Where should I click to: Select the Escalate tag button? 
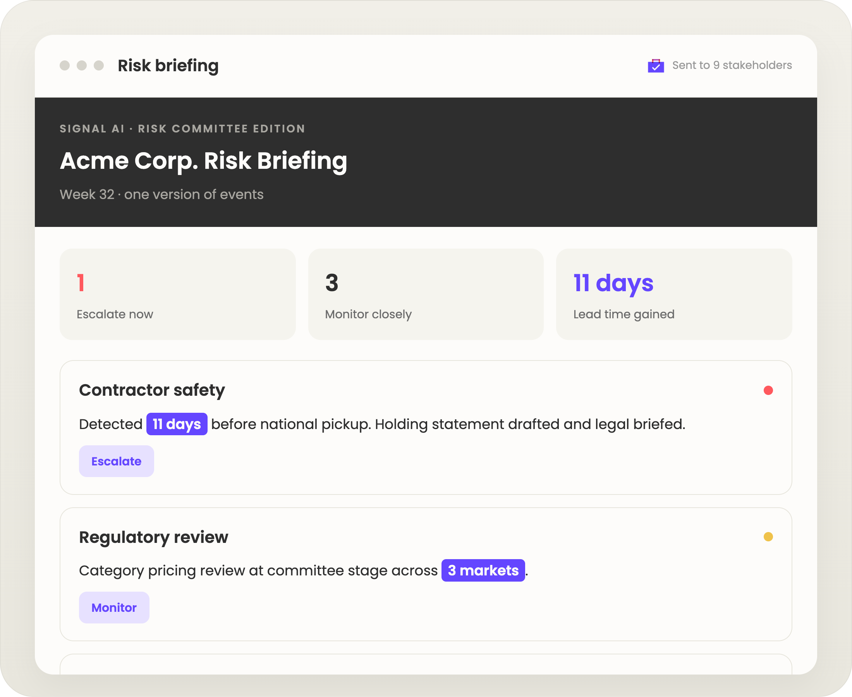point(117,461)
